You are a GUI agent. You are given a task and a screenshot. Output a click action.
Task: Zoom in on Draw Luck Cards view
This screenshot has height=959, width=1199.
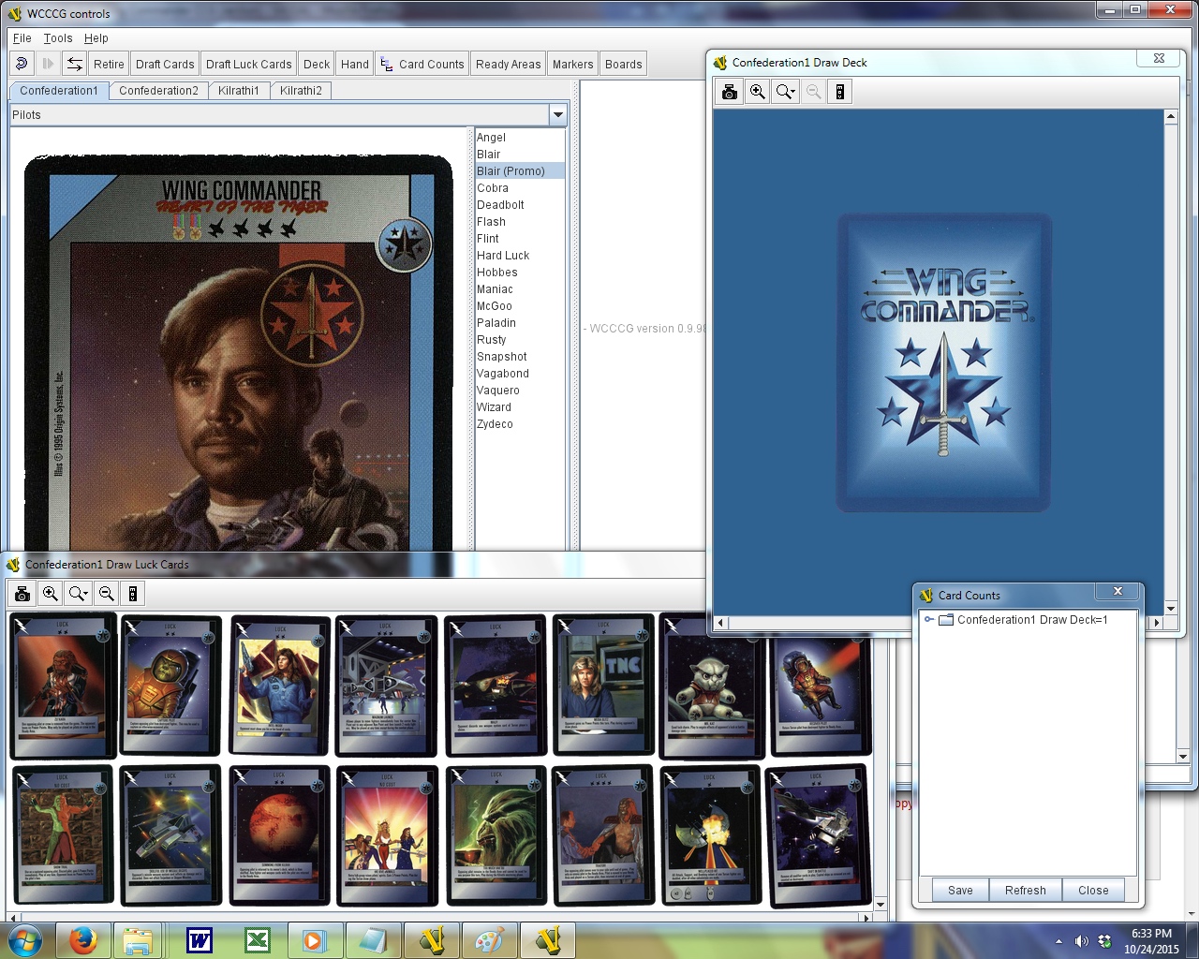click(51, 594)
